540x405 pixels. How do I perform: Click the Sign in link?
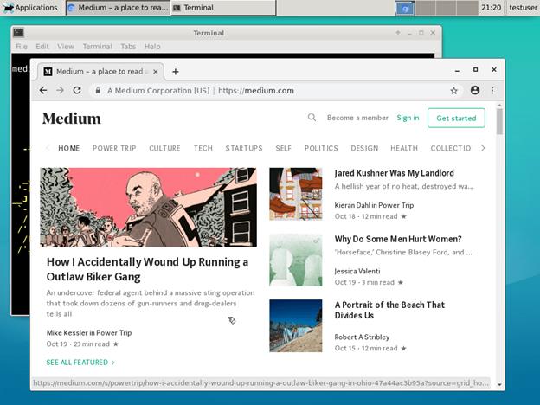(408, 118)
